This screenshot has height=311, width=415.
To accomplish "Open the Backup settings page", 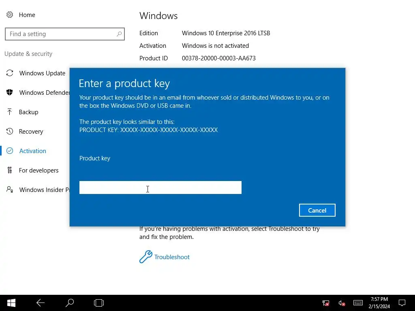I will [x=29, y=112].
